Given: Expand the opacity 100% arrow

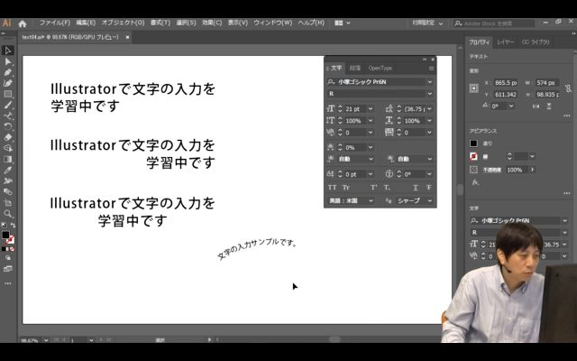Looking at the screenshot, I should 532,170.
